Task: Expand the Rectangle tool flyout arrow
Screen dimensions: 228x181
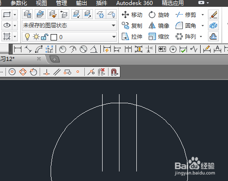Action: coord(15,15)
